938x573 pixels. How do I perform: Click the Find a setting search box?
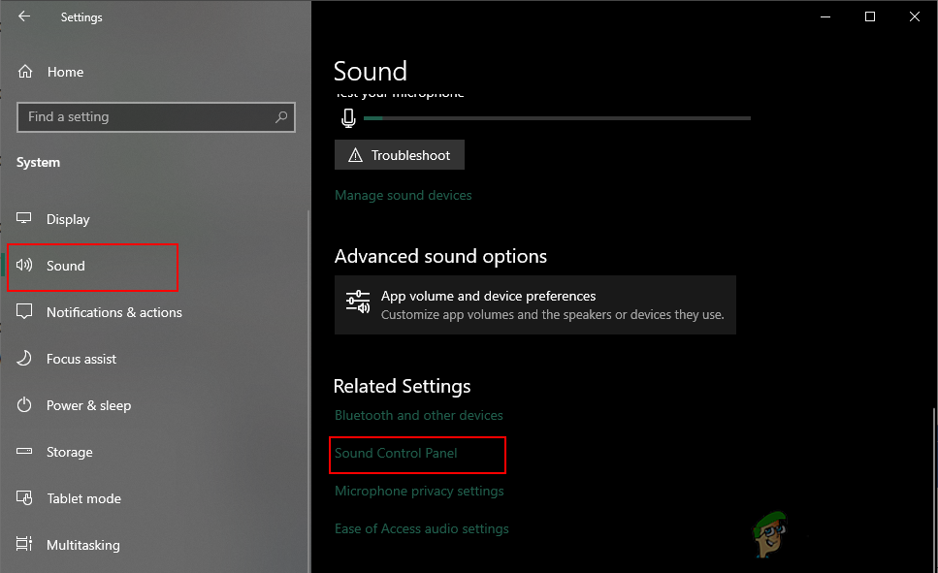tap(146, 117)
